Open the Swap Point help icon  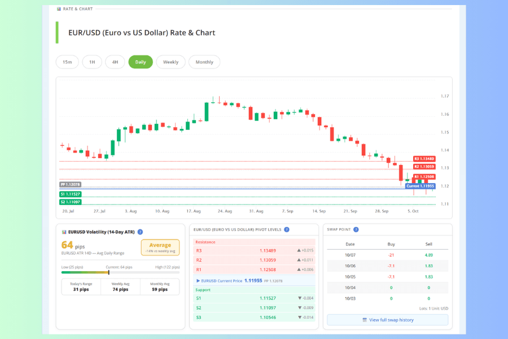[356, 230]
